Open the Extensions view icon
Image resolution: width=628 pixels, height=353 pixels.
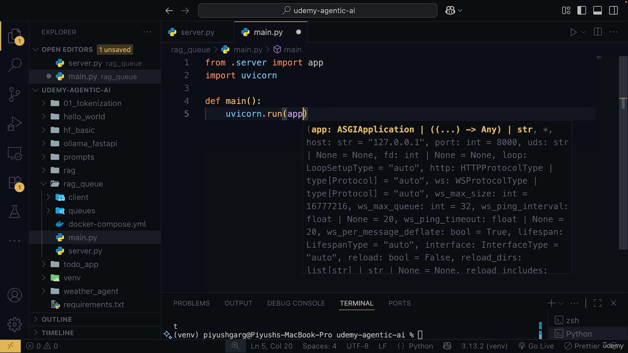[x=15, y=182]
